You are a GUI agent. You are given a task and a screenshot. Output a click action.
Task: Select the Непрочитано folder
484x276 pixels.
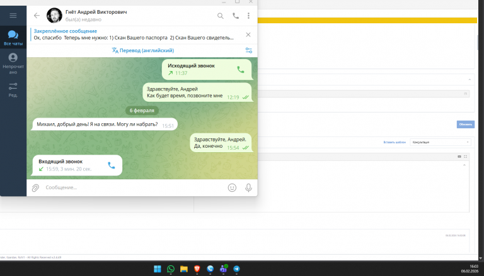pyautogui.click(x=13, y=63)
